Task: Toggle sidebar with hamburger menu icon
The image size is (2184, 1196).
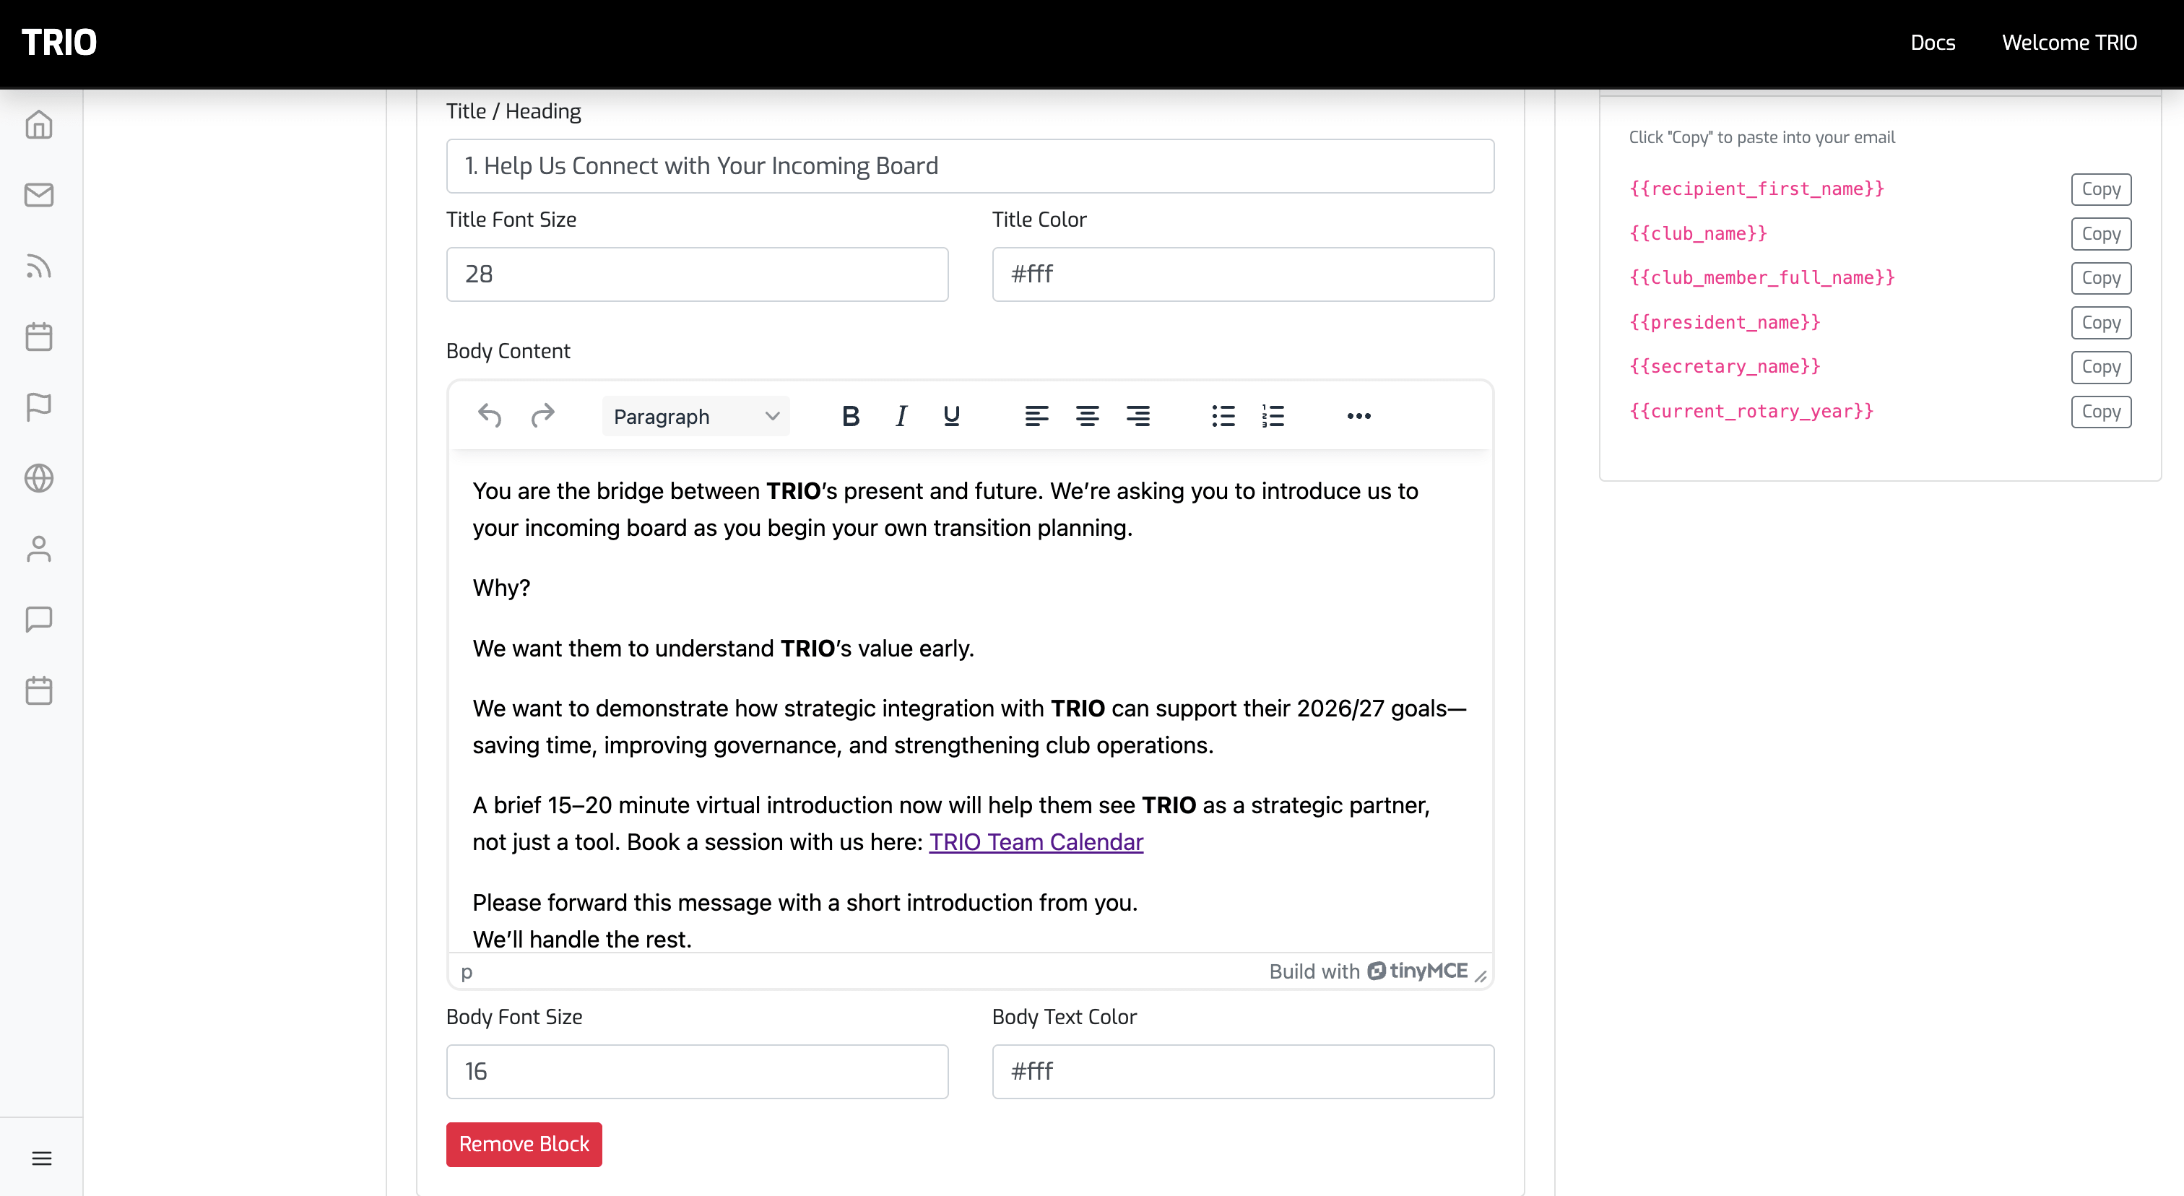Action: [x=42, y=1158]
